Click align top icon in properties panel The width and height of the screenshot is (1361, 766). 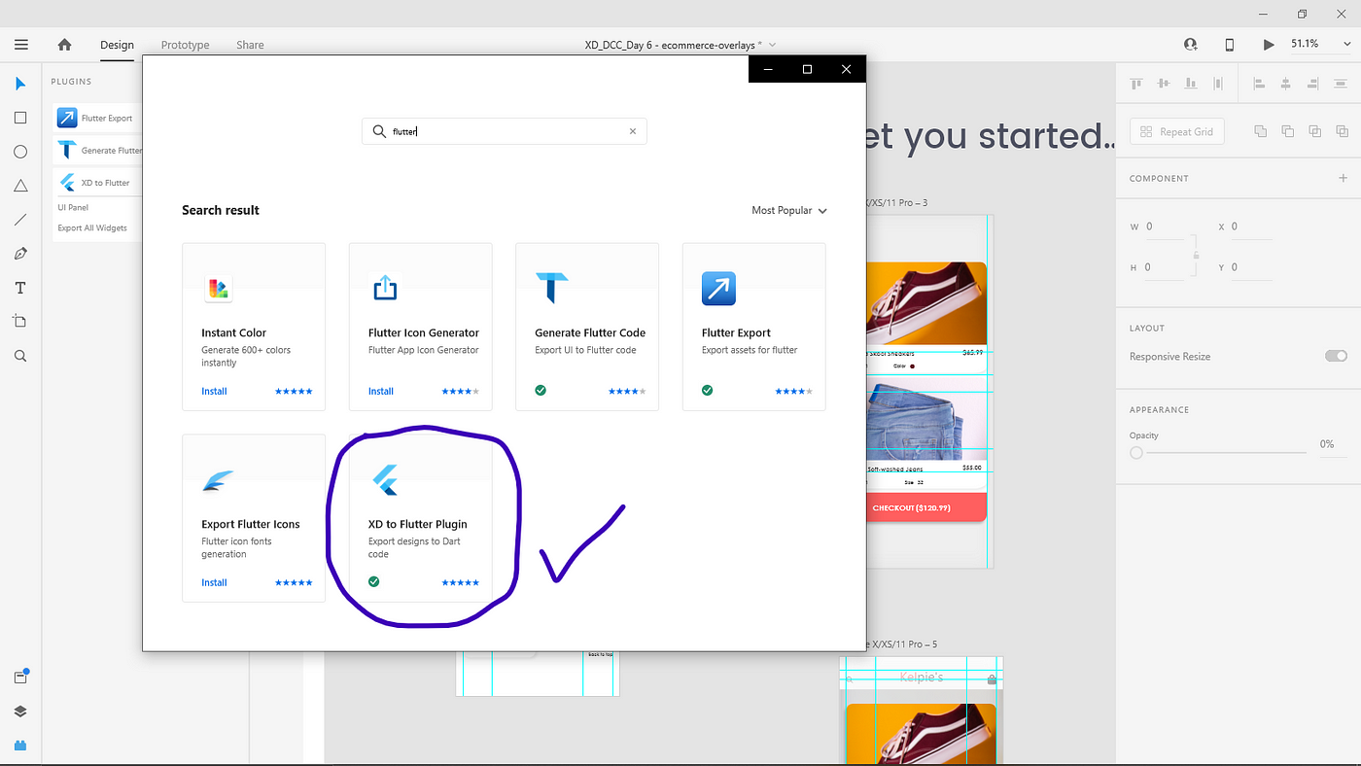click(1135, 84)
